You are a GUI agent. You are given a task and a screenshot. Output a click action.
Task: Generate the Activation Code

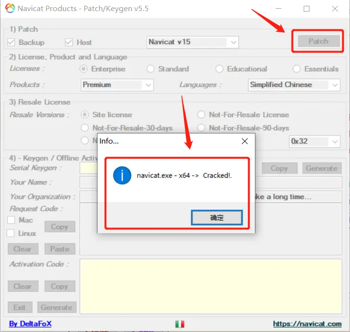(57, 307)
